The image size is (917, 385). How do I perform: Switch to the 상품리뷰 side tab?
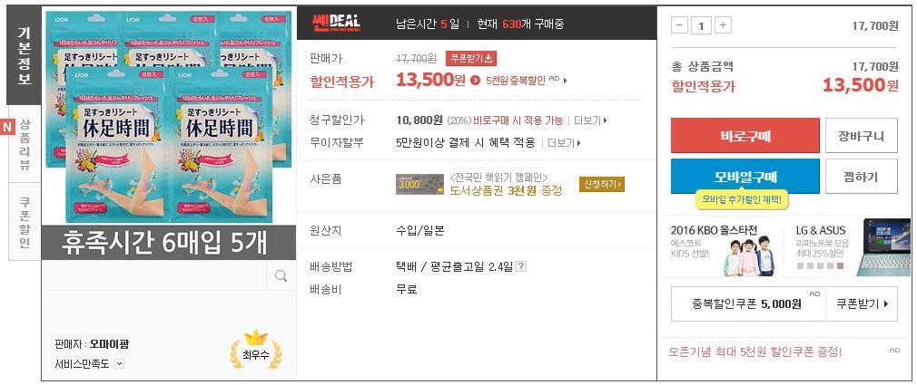pyautogui.click(x=25, y=144)
